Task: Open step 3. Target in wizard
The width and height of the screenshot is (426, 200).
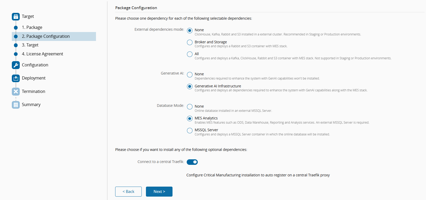Action: 30,45
